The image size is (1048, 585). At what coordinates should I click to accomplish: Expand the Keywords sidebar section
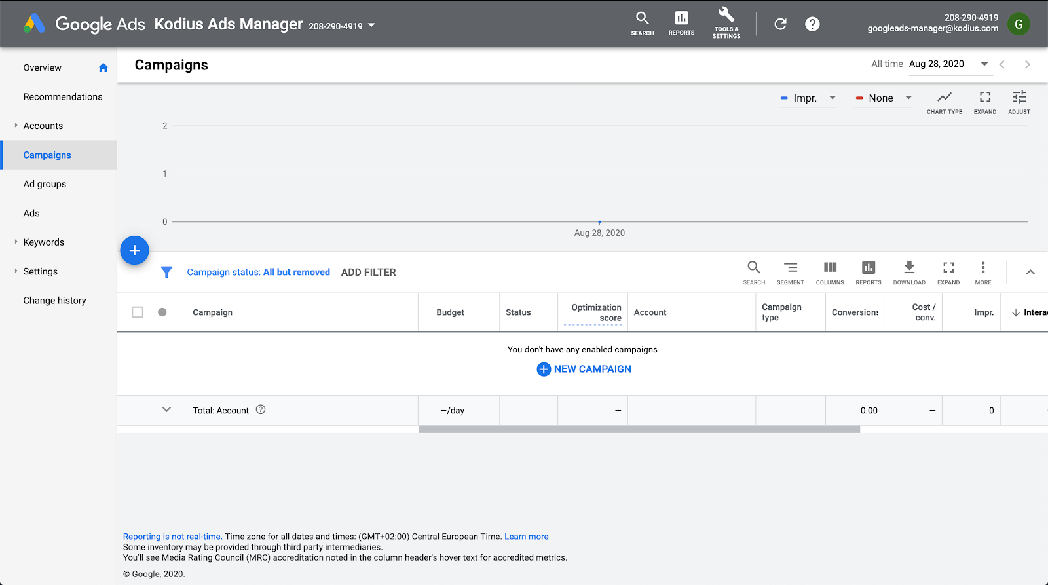16,242
